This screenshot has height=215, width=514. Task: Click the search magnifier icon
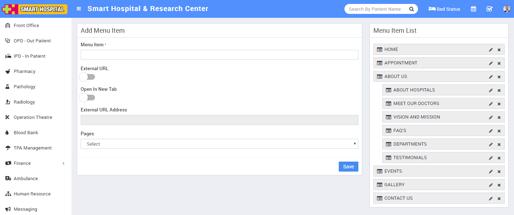click(x=412, y=9)
